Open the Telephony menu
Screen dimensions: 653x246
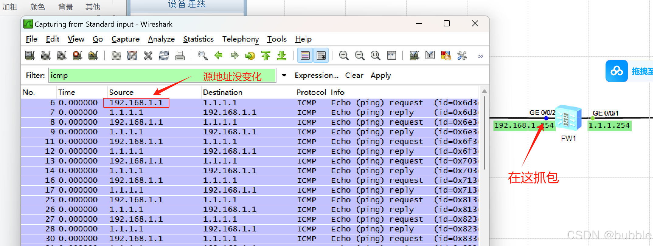pyautogui.click(x=240, y=39)
